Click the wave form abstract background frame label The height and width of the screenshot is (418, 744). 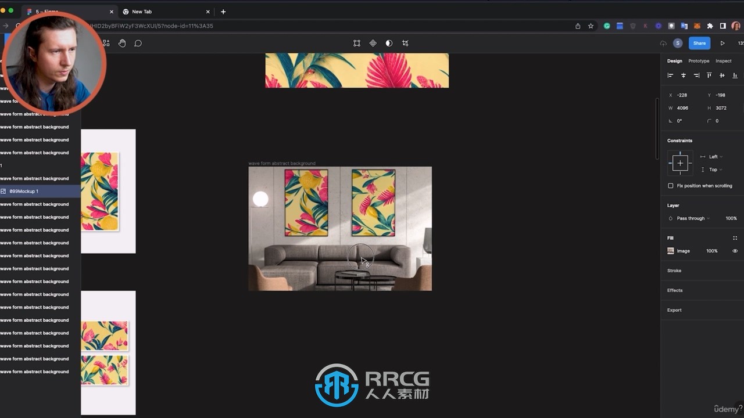click(x=282, y=164)
